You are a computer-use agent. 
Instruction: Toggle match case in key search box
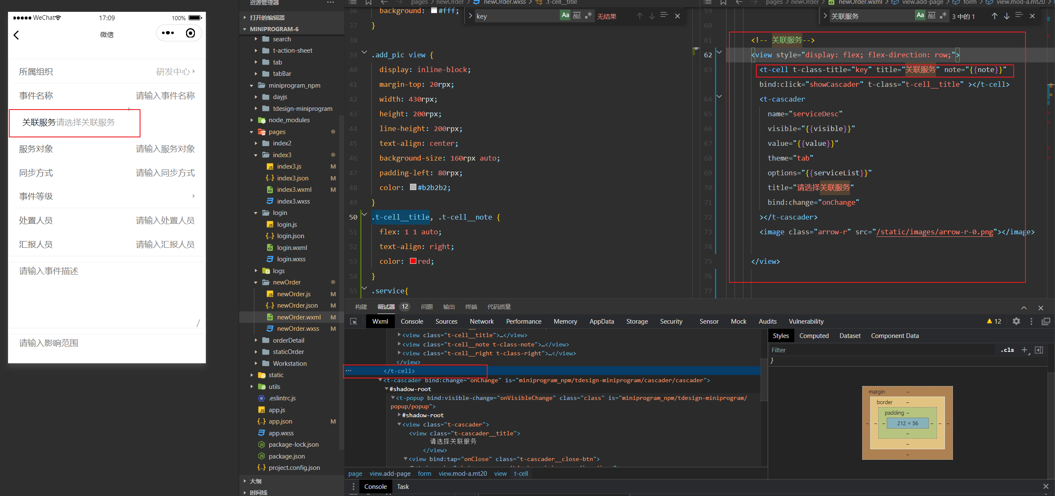(x=565, y=16)
